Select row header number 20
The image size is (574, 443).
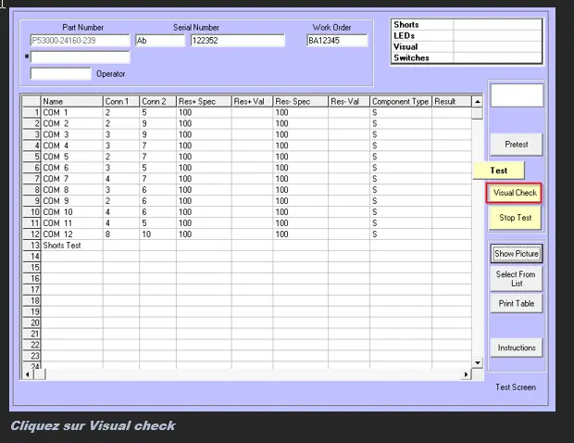click(31, 323)
